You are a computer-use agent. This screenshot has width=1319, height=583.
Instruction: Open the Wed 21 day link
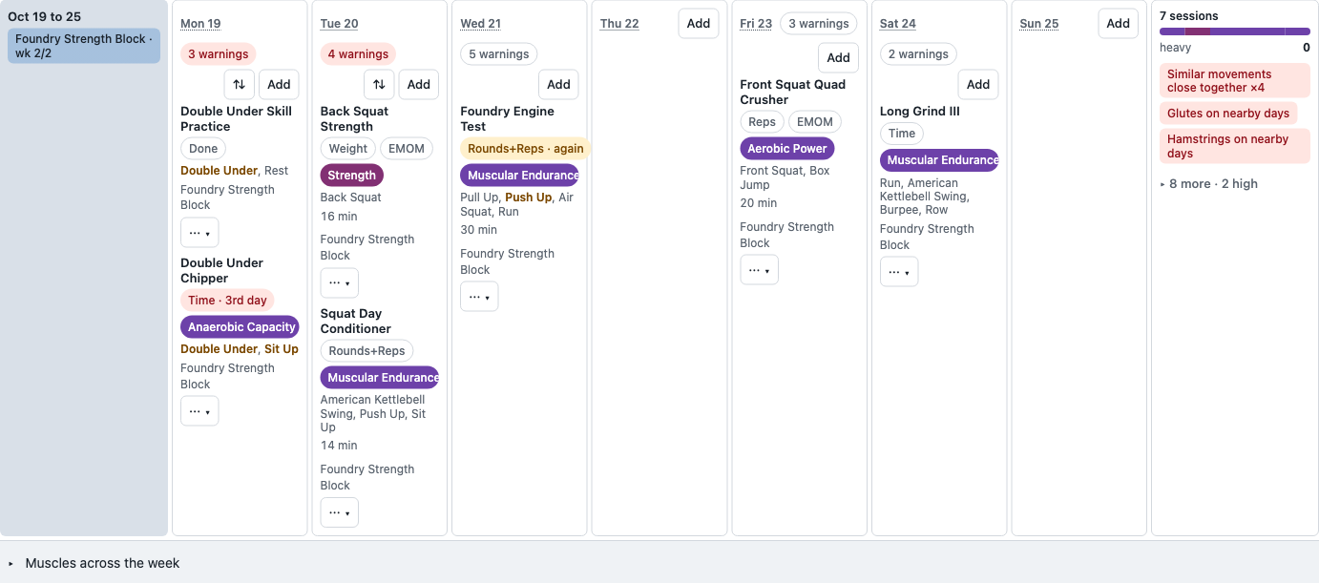(x=480, y=24)
